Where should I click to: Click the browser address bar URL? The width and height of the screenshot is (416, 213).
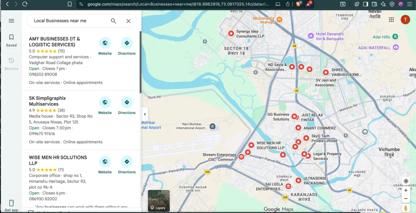pyautogui.click(x=178, y=4)
